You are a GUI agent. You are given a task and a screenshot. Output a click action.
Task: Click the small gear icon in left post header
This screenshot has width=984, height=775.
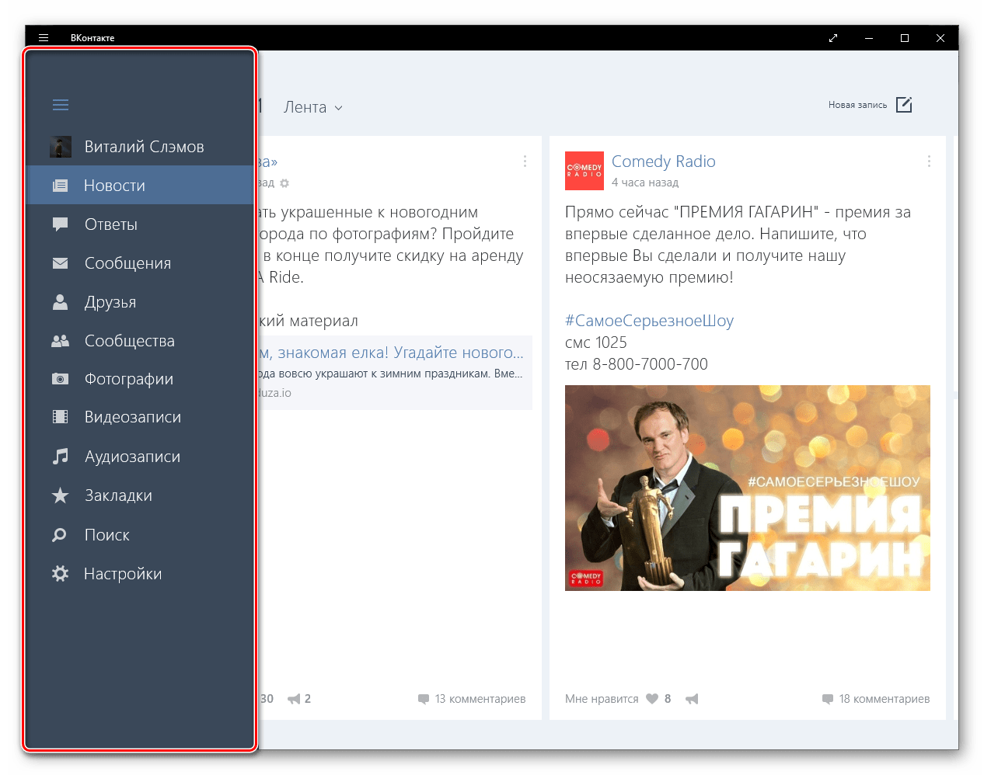pyautogui.click(x=284, y=183)
